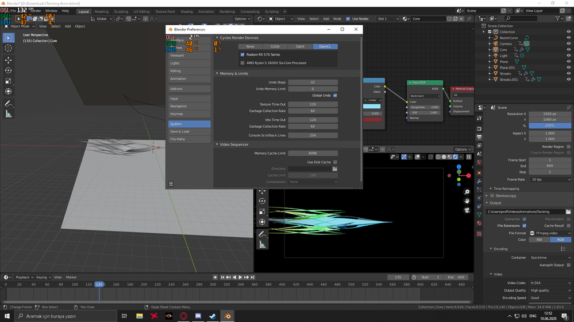Open Steam from the taskbar
Image resolution: width=574 pixels, height=322 pixels.
point(213,316)
